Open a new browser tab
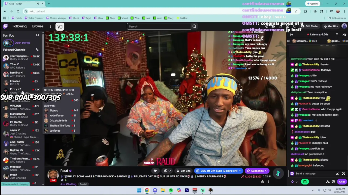The image size is (348, 195). (49, 4)
